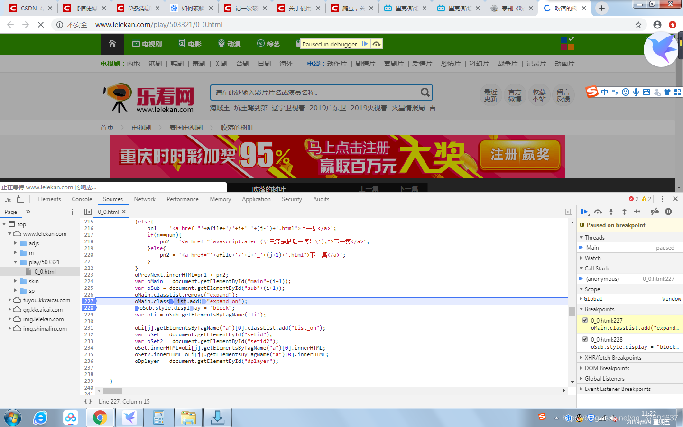Select the Inspect element picker icon
This screenshot has height=427, width=683.
coord(7,199)
